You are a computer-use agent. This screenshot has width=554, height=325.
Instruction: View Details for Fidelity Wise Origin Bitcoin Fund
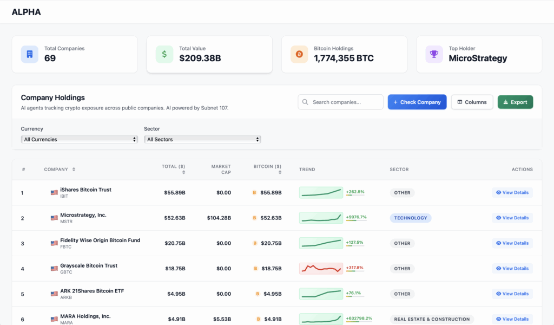[x=512, y=243]
